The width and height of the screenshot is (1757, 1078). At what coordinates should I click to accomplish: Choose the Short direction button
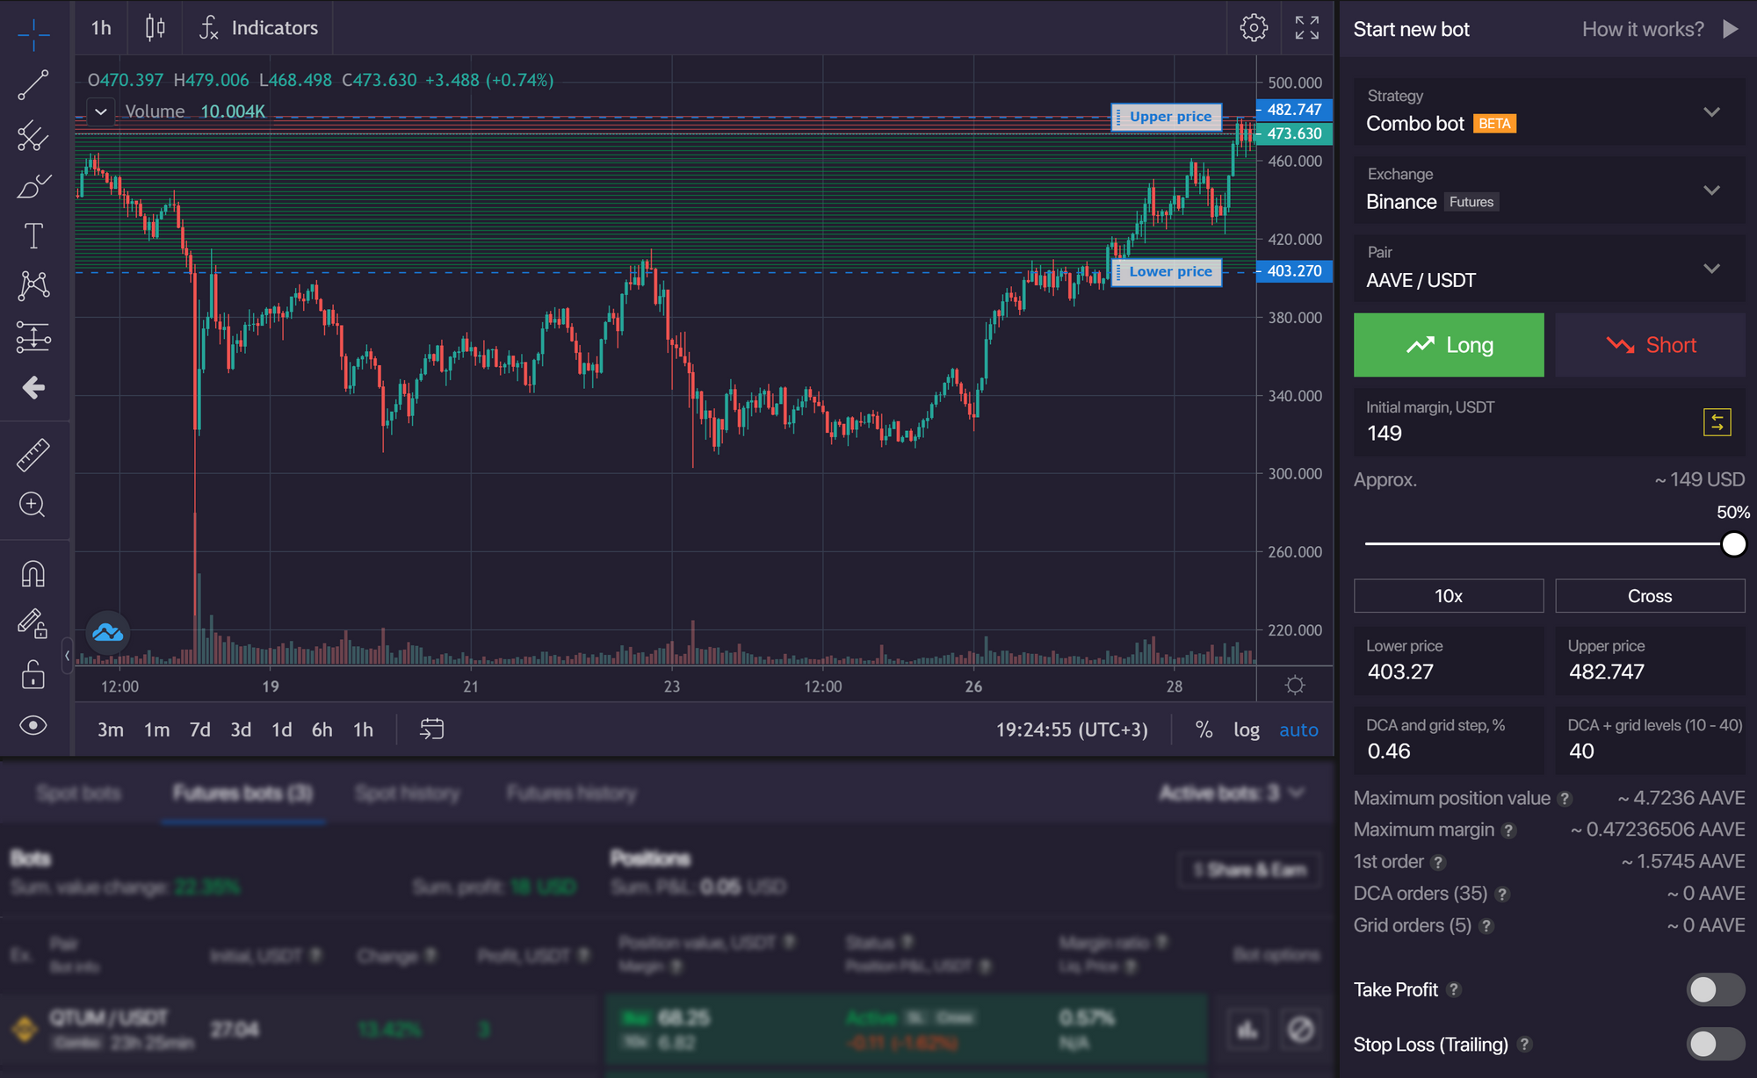1650,345
